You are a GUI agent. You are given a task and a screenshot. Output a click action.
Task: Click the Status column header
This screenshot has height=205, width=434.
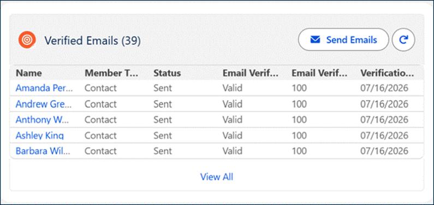(167, 73)
